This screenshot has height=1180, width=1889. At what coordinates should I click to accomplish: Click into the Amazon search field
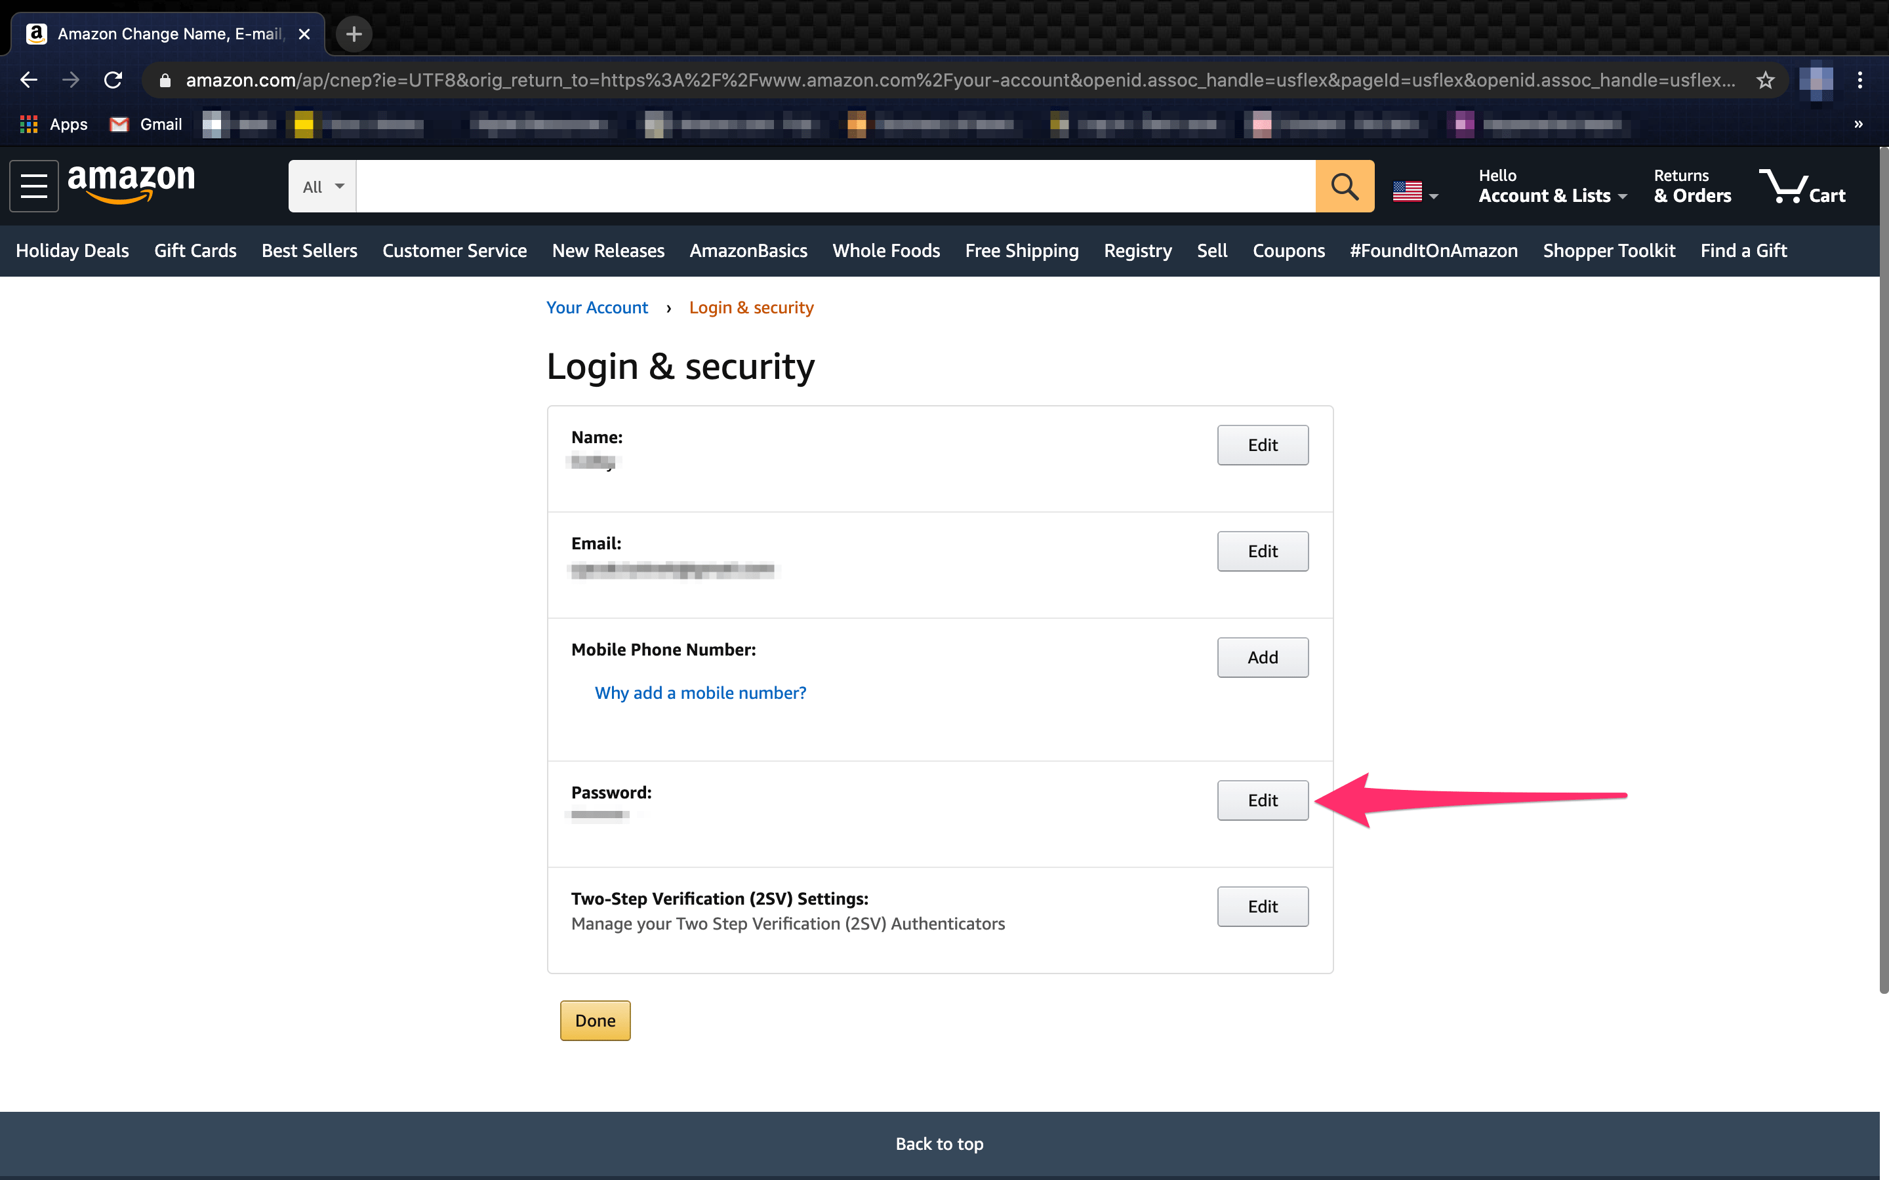[835, 187]
